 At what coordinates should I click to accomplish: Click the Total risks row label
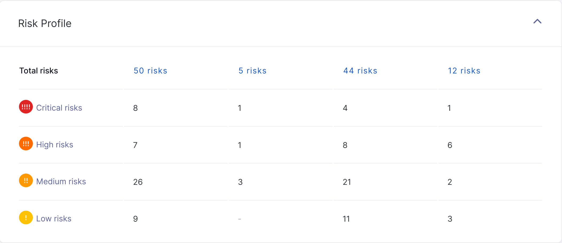(39, 71)
